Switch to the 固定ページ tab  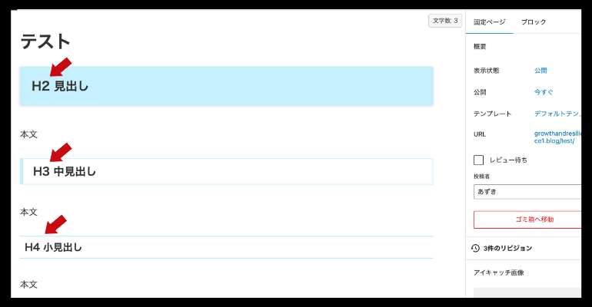pos(489,22)
